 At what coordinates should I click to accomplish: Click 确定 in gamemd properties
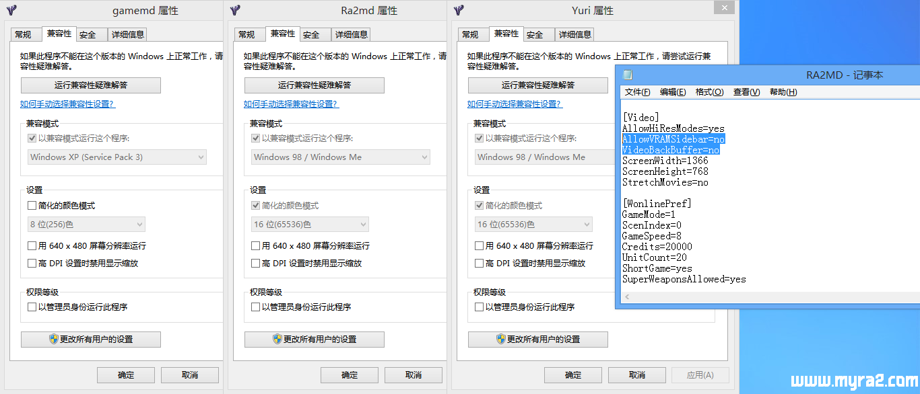[126, 375]
